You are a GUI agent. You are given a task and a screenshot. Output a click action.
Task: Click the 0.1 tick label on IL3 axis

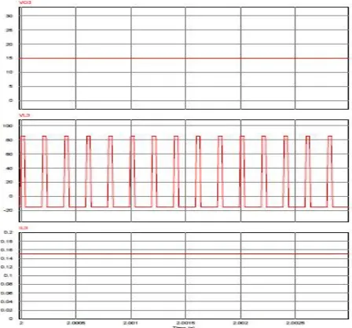(9, 275)
